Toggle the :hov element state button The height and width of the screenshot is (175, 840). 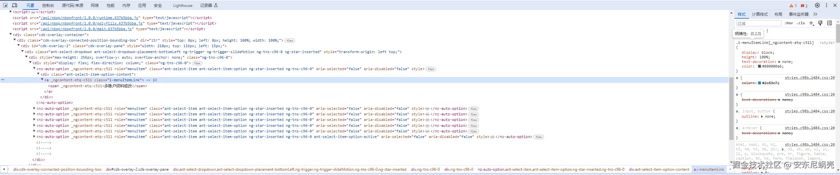coord(789,23)
